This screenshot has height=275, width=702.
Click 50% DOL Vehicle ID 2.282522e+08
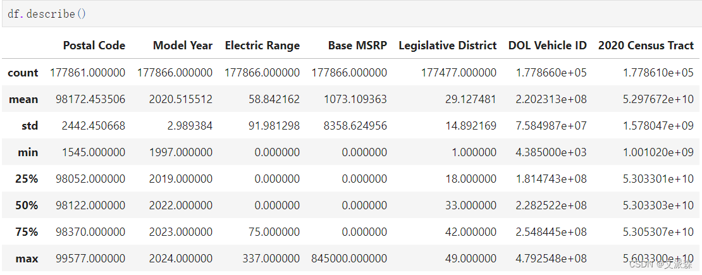click(x=551, y=205)
